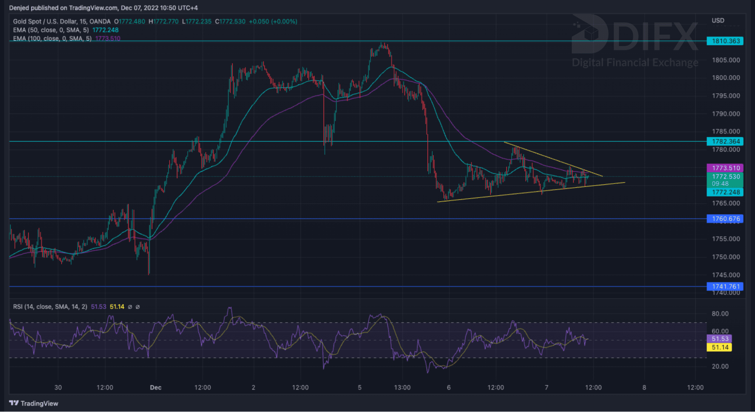The height and width of the screenshot is (412, 755).
Task: Click the 1741.761 lower support price tag
Action: click(x=725, y=286)
